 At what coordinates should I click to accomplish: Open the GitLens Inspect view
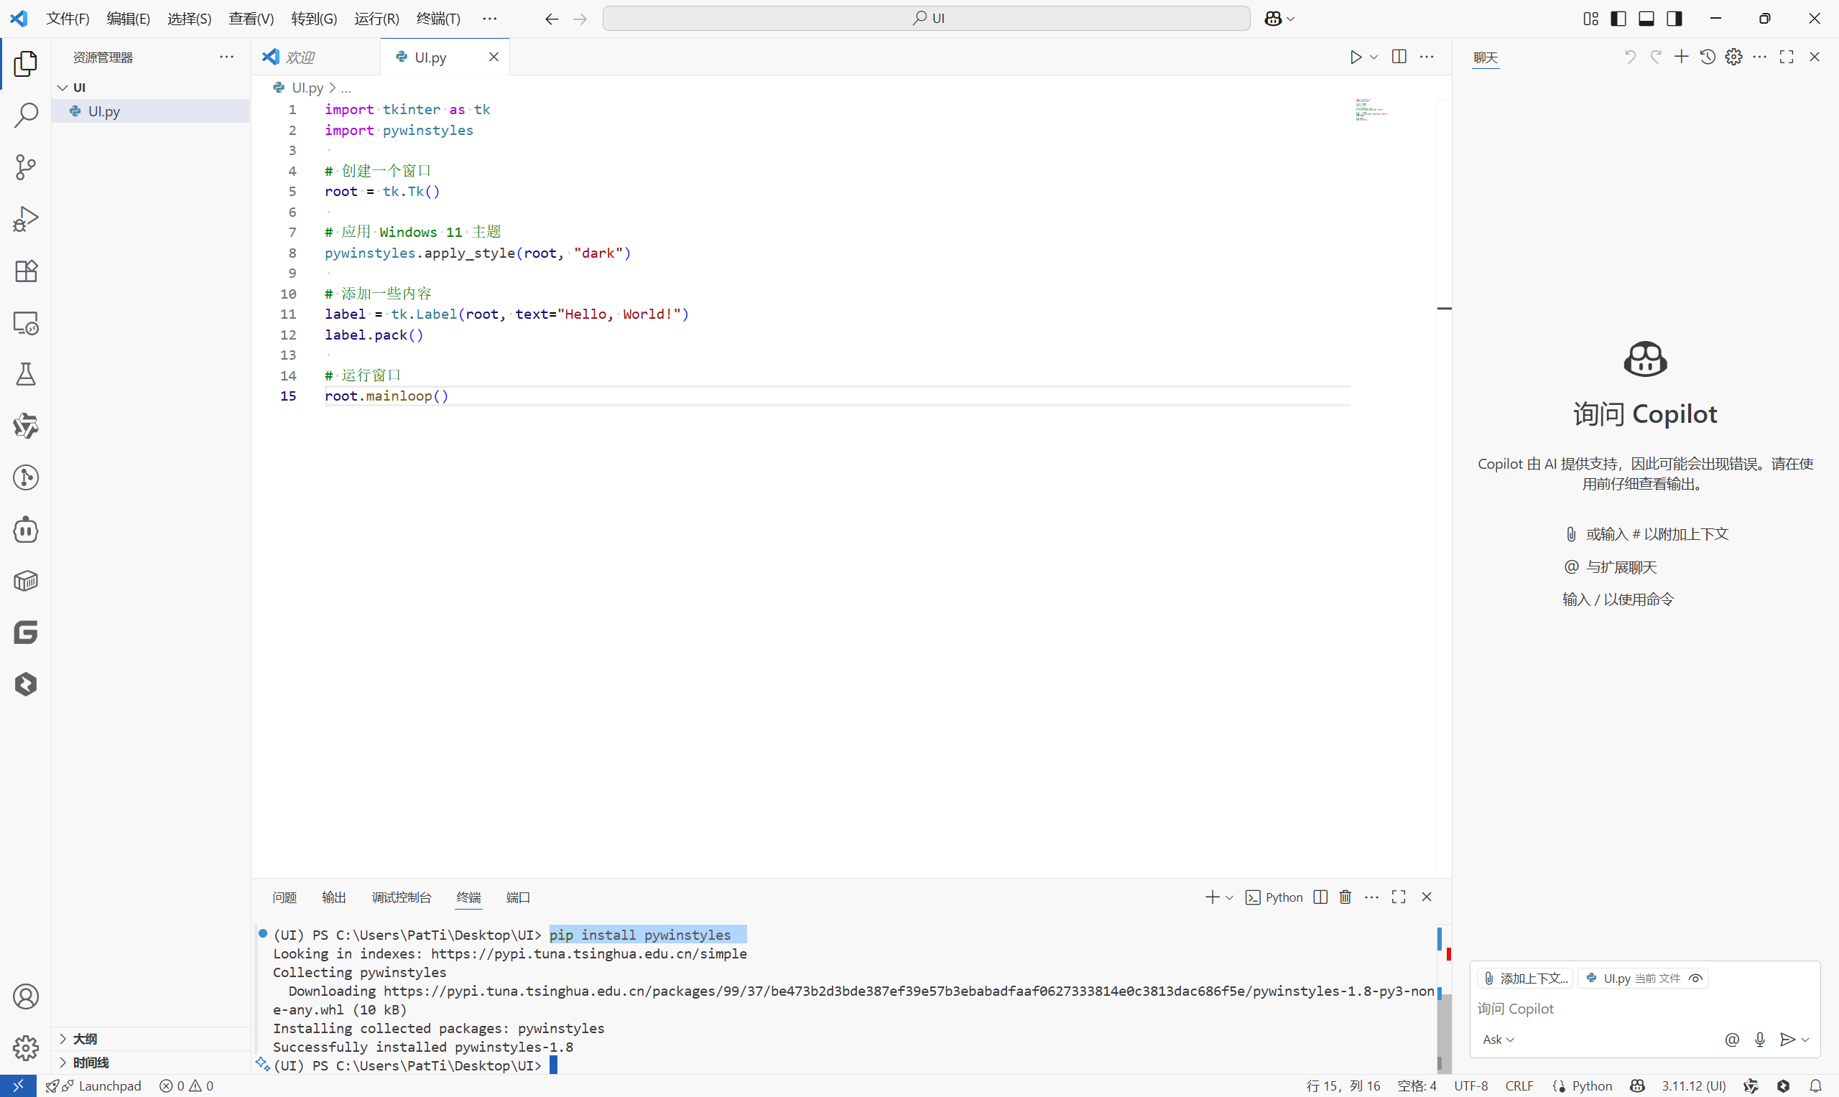[26, 477]
